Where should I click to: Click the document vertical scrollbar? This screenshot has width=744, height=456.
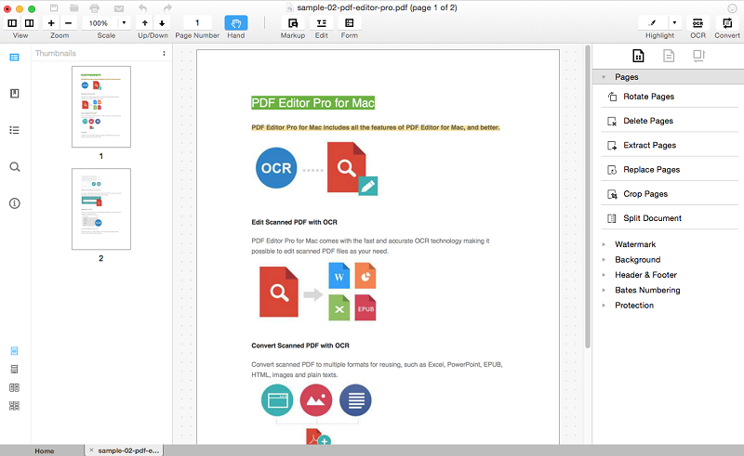point(588,197)
